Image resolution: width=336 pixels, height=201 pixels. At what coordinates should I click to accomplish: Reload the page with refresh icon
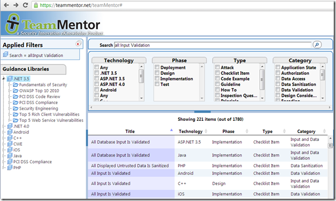[x=25, y=5]
